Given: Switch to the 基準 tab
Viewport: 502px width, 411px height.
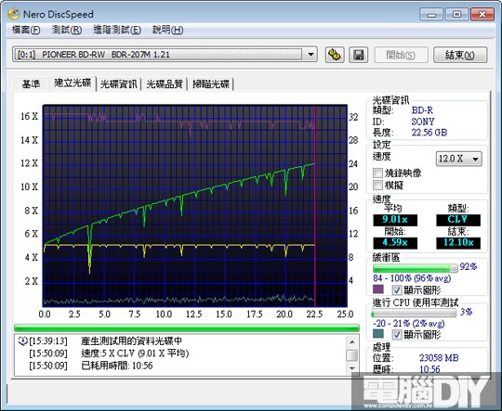Looking at the screenshot, I should coord(31,84).
